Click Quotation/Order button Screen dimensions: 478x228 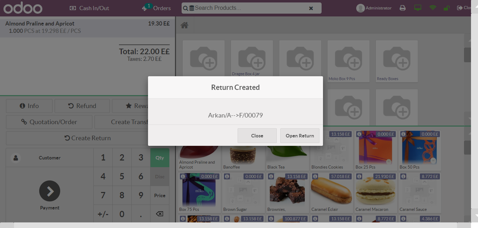pos(49,122)
